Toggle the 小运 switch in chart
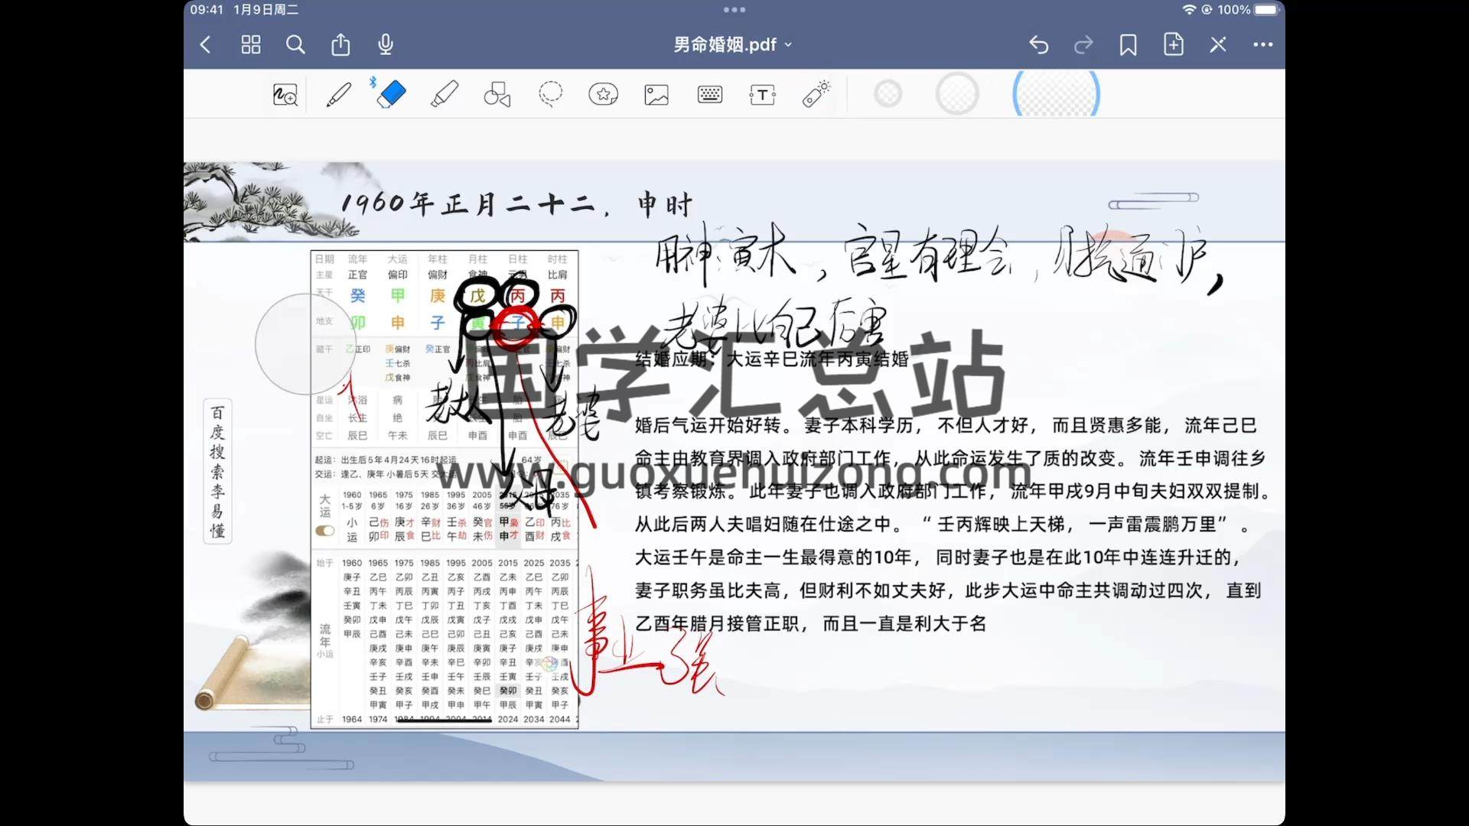The width and height of the screenshot is (1469, 826). [325, 531]
